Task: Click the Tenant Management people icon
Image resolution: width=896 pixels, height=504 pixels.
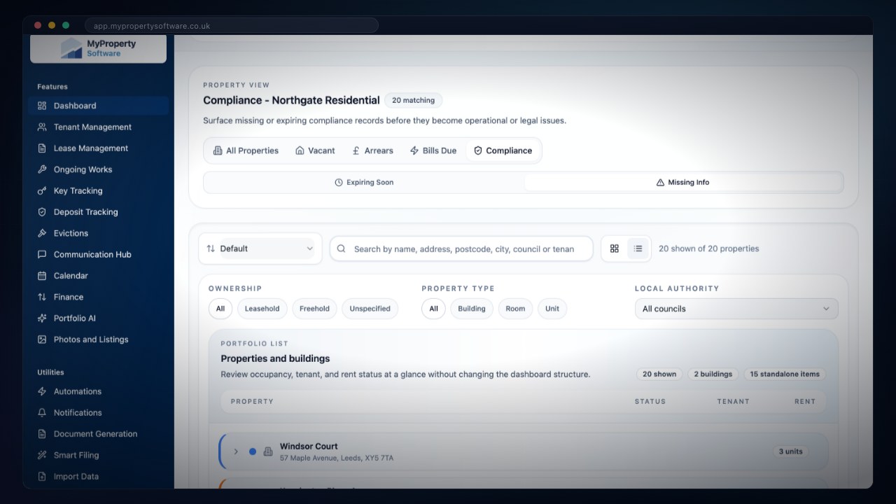Action: click(x=42, y=127)
